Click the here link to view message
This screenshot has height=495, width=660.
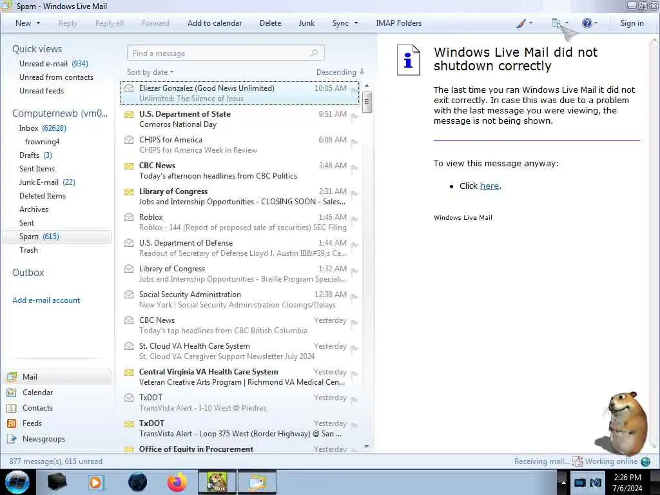(x=489, y=186)
